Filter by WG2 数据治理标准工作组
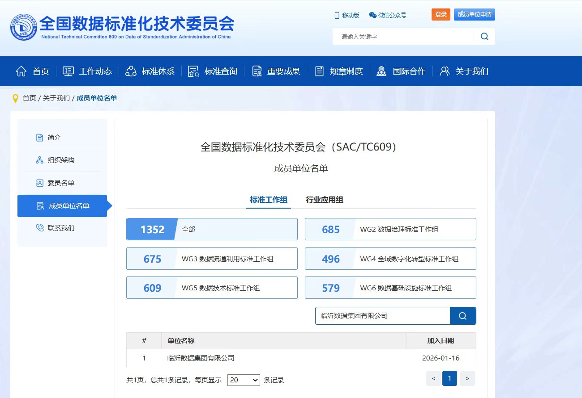This screenshot has height=398, width=582. point(390,230)
